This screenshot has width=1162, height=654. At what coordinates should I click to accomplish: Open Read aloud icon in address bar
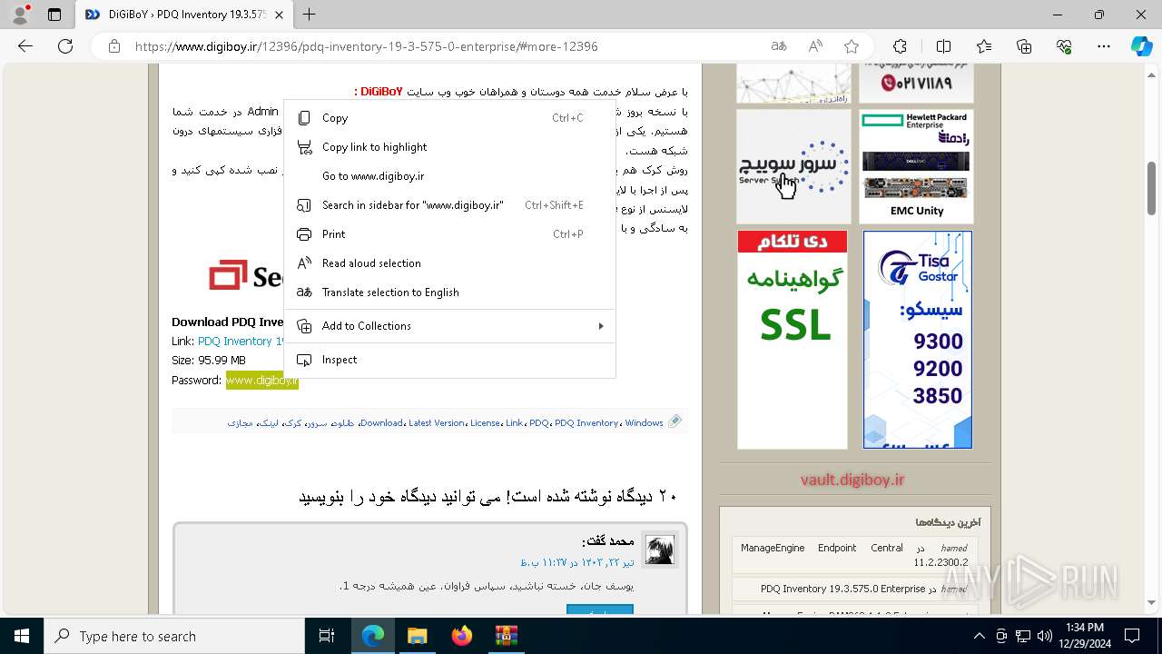[815, 46]
